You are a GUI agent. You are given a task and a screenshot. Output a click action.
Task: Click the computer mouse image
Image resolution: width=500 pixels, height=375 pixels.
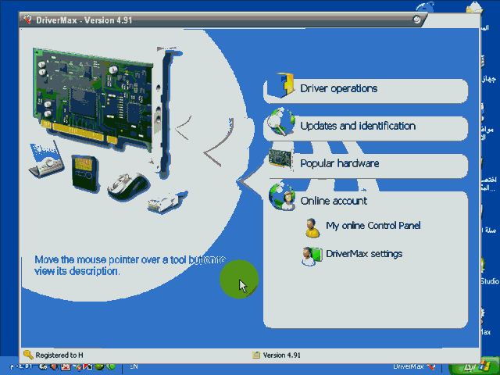(128, 187)
